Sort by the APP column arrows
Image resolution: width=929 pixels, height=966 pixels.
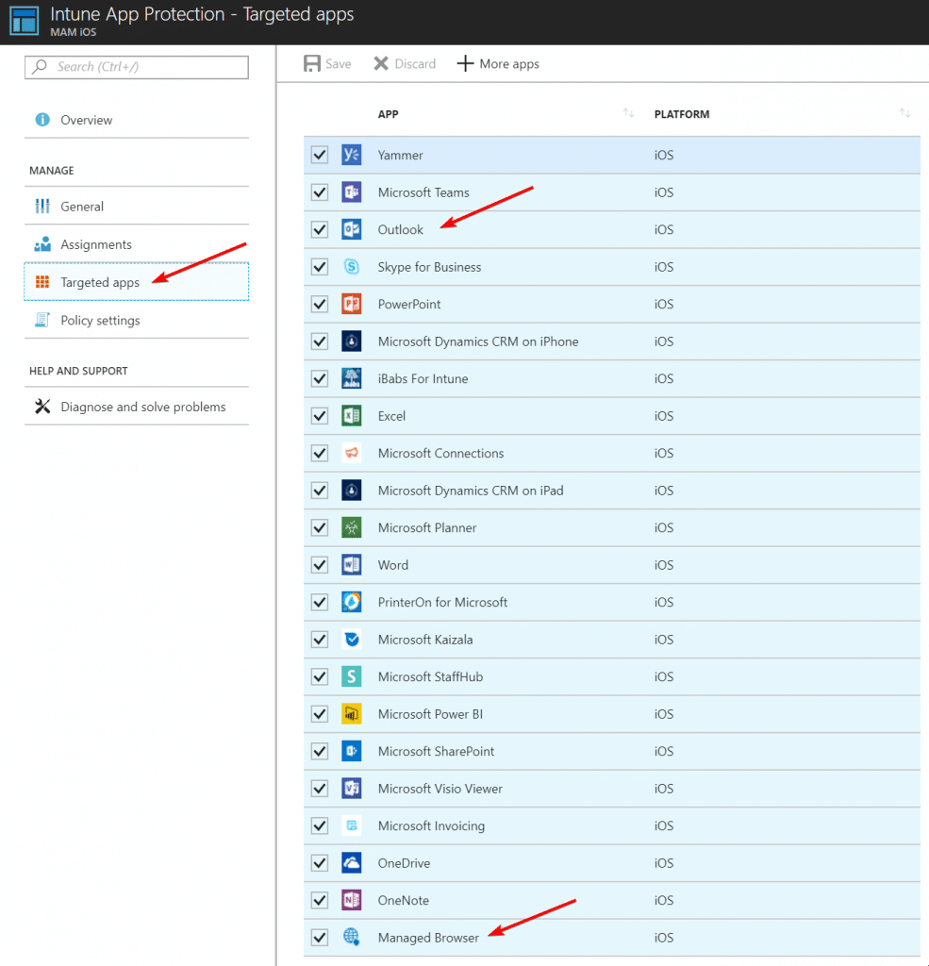pyautogui.click(x=627, y=113)
